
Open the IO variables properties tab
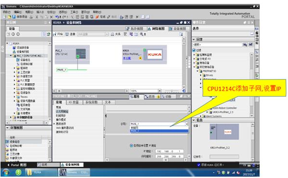pyautogui.click(x=74, y=102)
